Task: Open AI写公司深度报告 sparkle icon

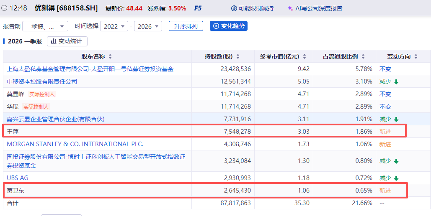Action: pyautogui.click(x=290, y=8)
